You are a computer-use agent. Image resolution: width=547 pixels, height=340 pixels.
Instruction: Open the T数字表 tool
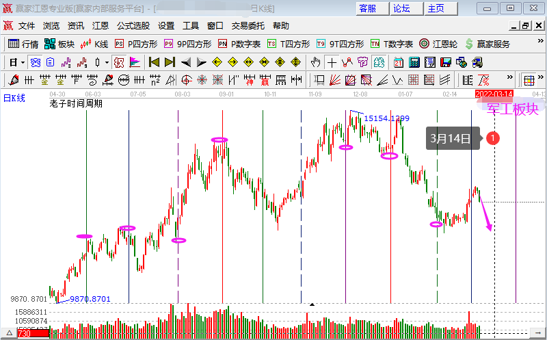[392, 44]
